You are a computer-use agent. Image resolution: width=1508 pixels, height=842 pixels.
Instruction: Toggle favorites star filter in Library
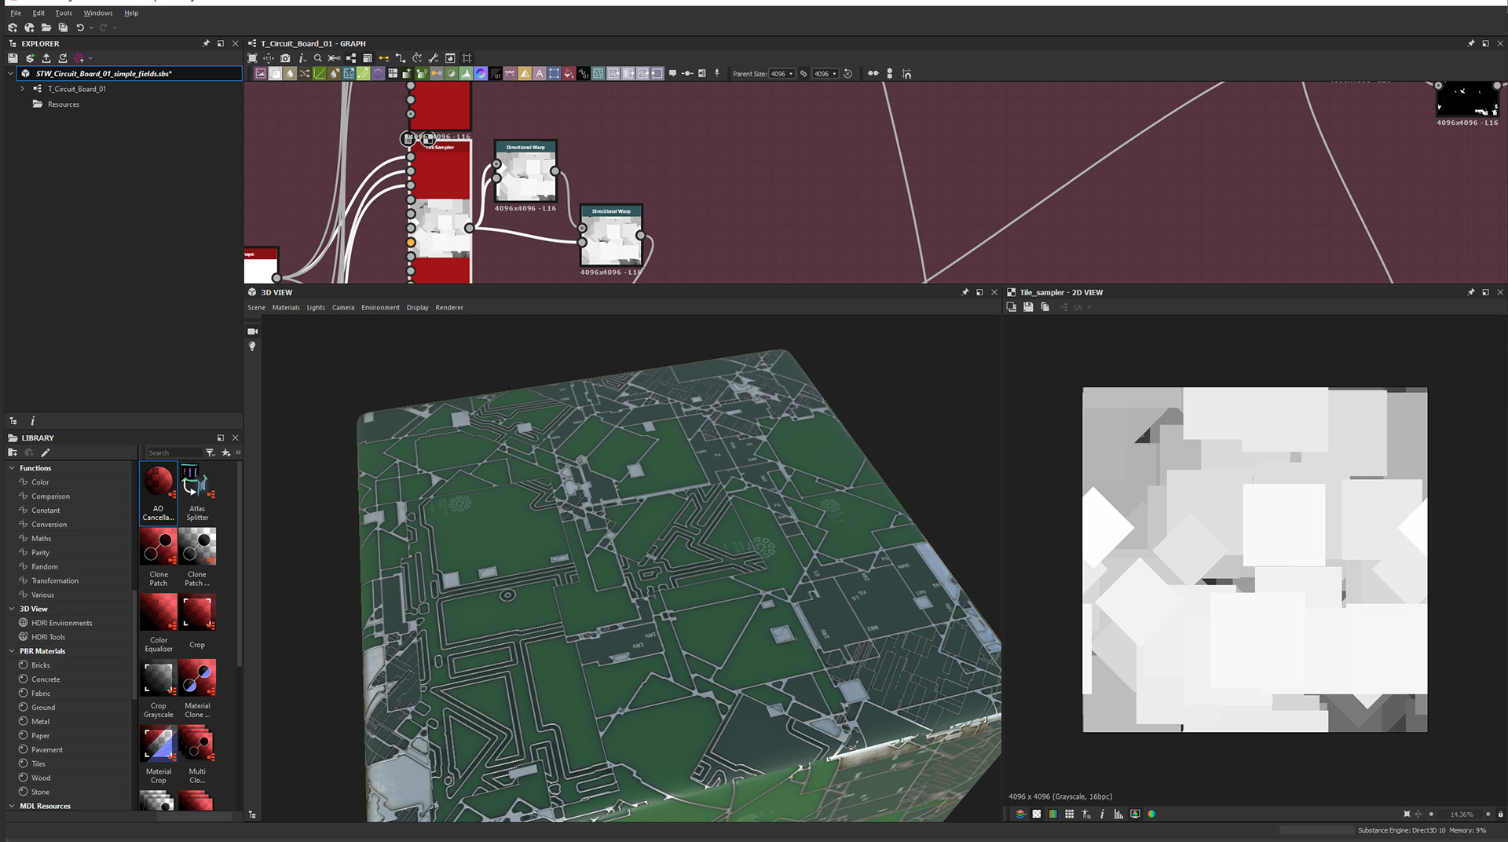point(226,452)
